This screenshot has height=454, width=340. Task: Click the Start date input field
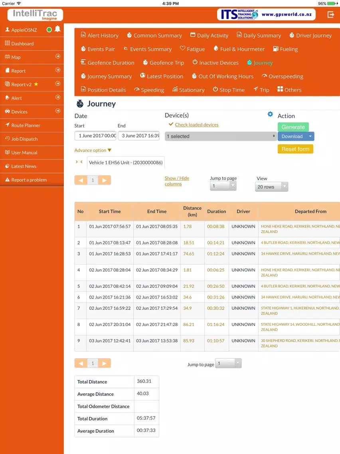coord(95,135)
